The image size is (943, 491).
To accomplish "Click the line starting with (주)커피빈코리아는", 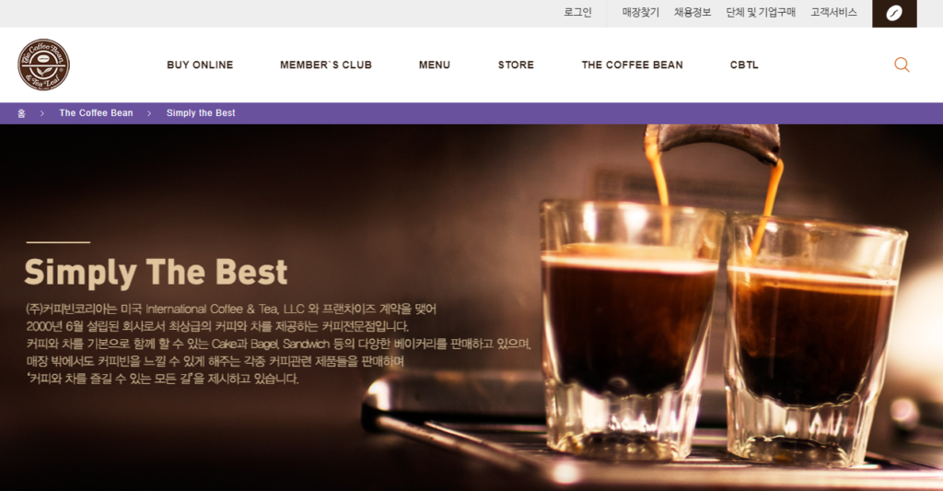I will pyautogui.click(x=231, y=310).
